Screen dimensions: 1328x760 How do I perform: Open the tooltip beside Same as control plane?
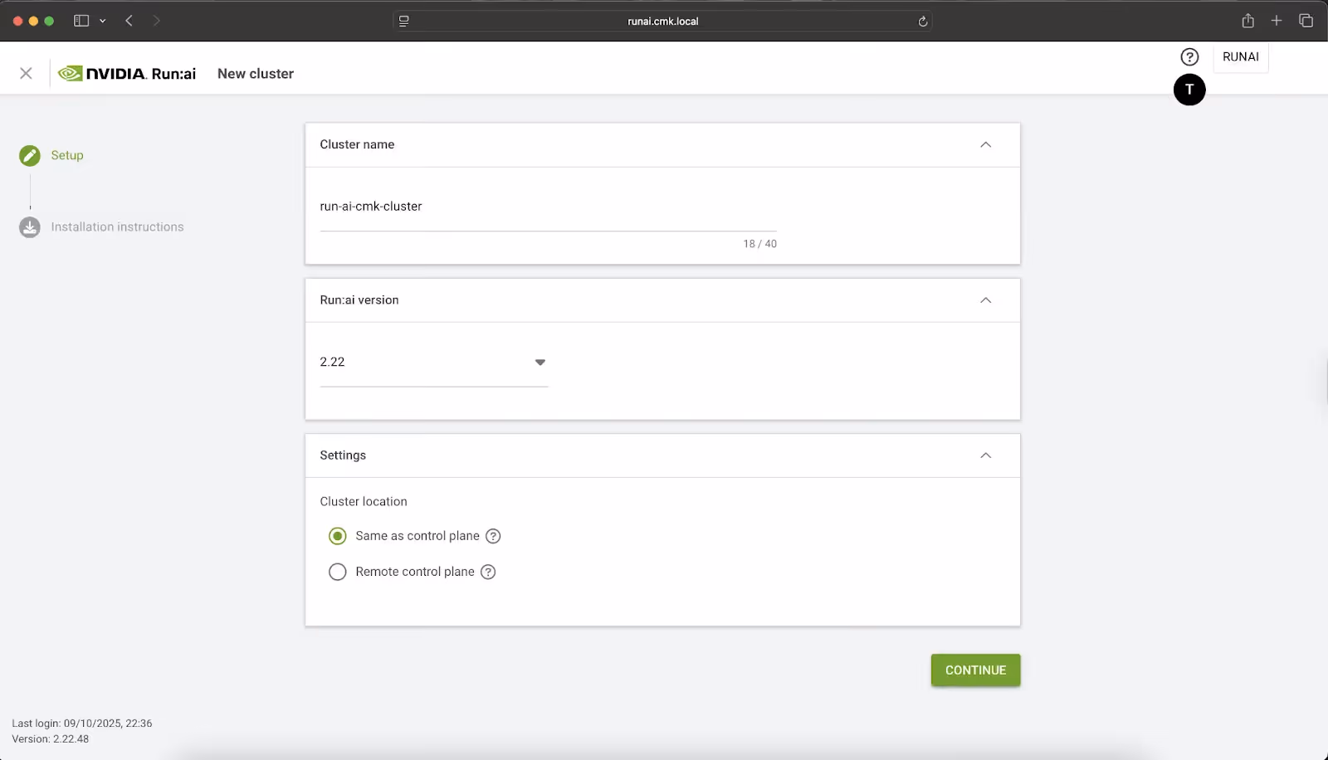pyautogui.click(x=494, y=536)
